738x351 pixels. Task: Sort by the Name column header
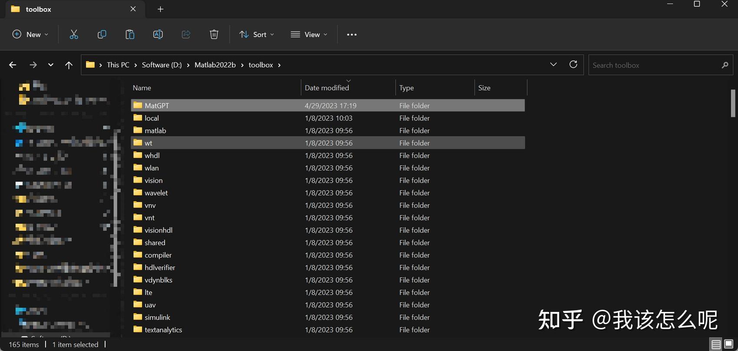142,88
